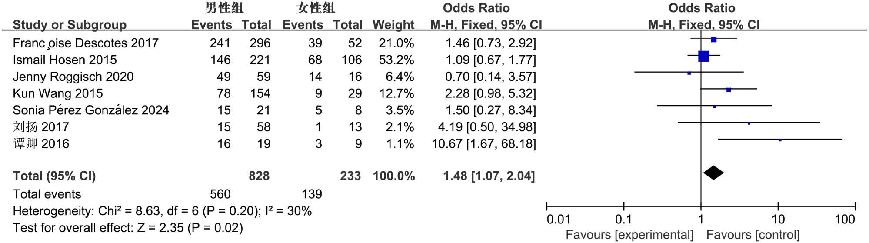The height and width of the screenshot is (243, 869).
Task: Select the 女性组 group heading
Action: 316,8
